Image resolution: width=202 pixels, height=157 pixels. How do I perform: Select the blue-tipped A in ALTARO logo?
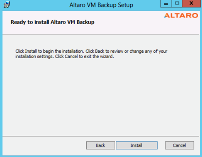pyautogui.click(x=167, y=15)
